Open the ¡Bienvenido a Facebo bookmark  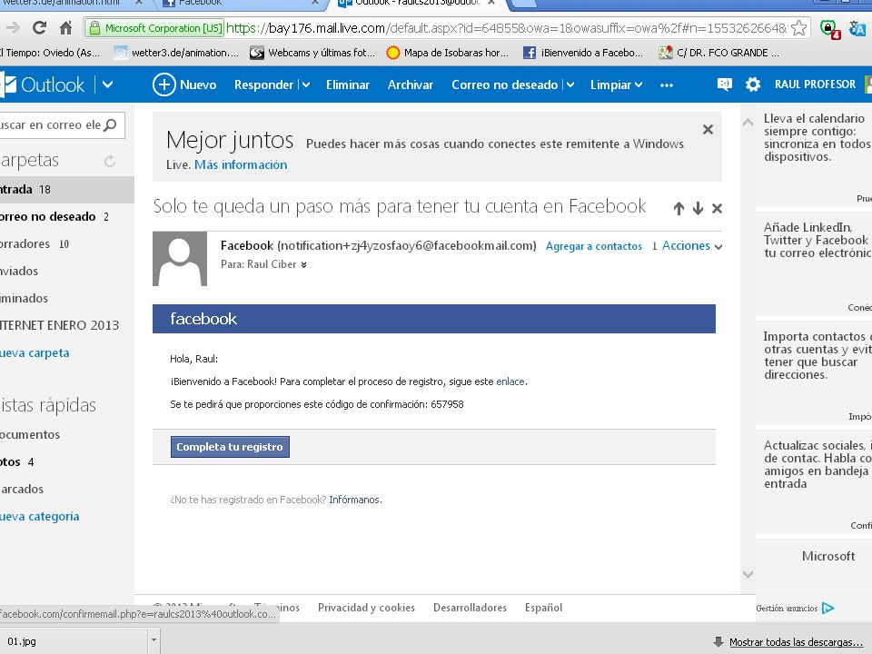point(583,53)
